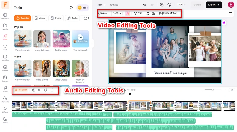Open the Brand sidebar panel
This screenshot has width=237, height=132.
(x=5, y=120)
